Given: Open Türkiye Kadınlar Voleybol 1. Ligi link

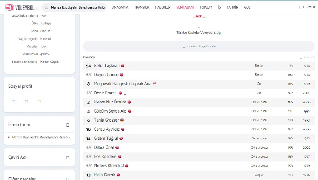Looking at the screenshot, I should [199, 33].
